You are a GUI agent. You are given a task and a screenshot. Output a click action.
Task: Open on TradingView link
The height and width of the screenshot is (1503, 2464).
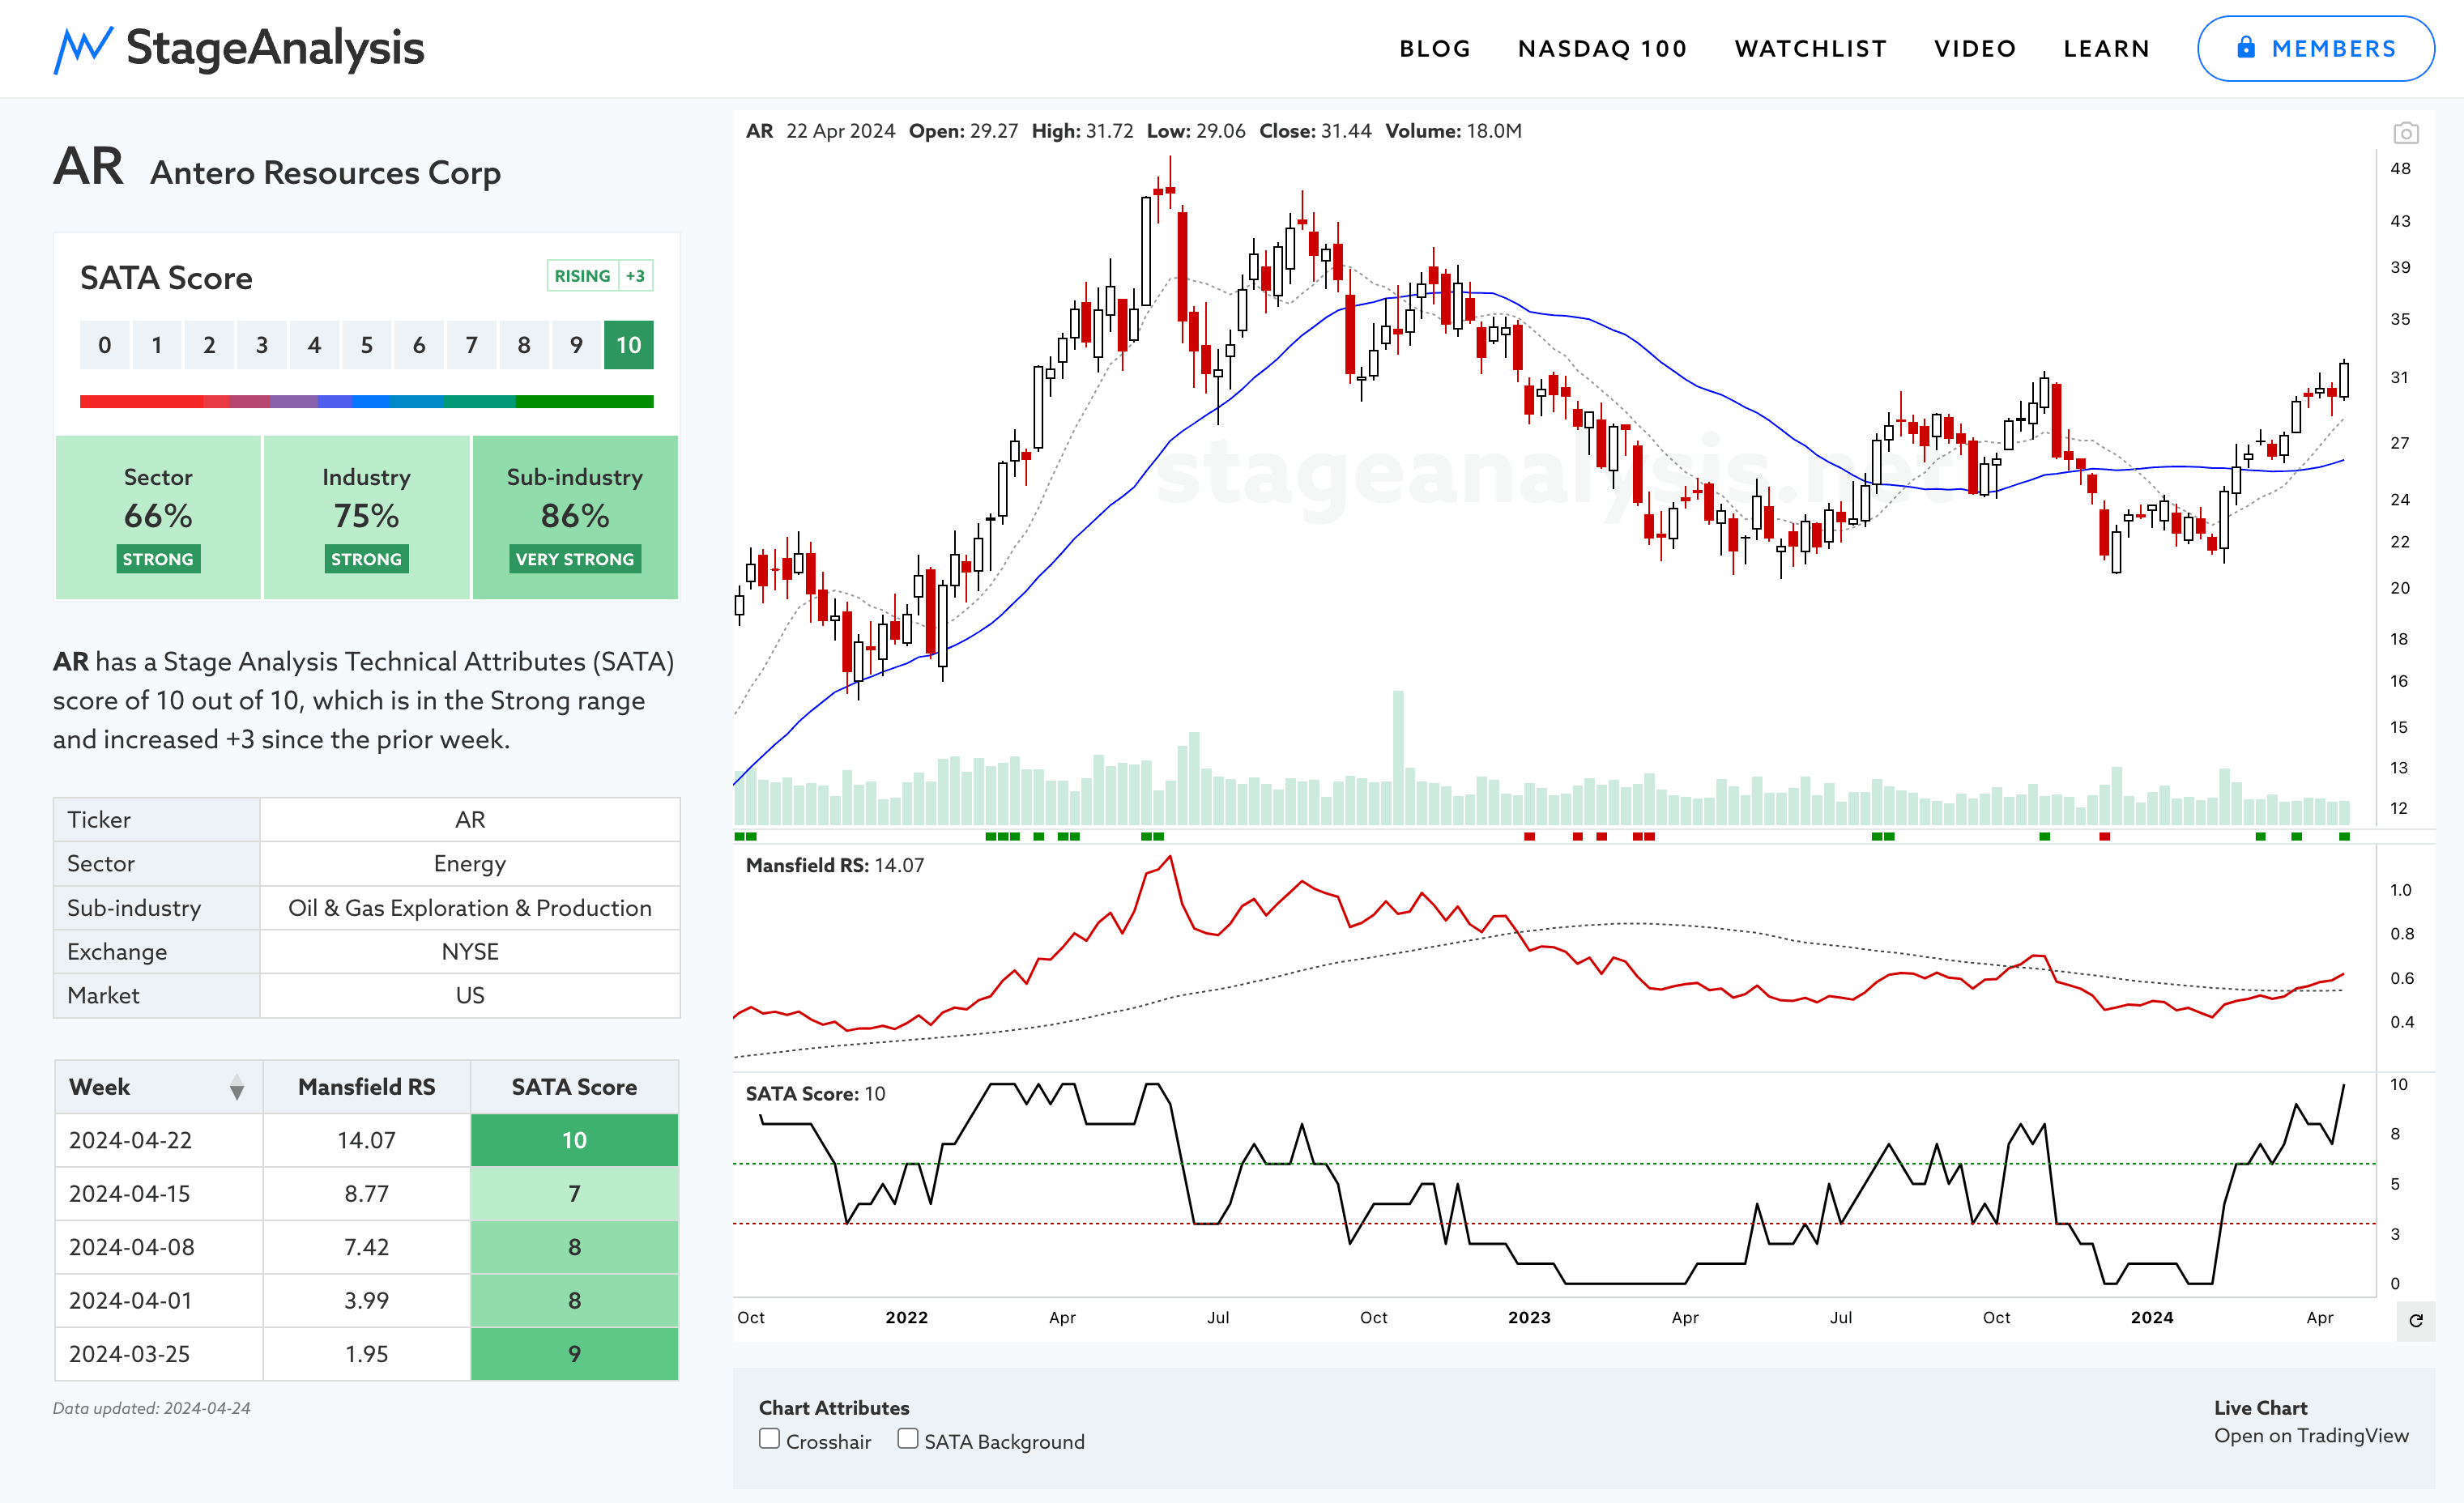point(2310,1436)
